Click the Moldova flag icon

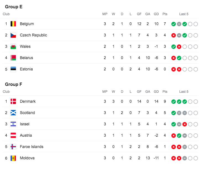coord(13,158)
